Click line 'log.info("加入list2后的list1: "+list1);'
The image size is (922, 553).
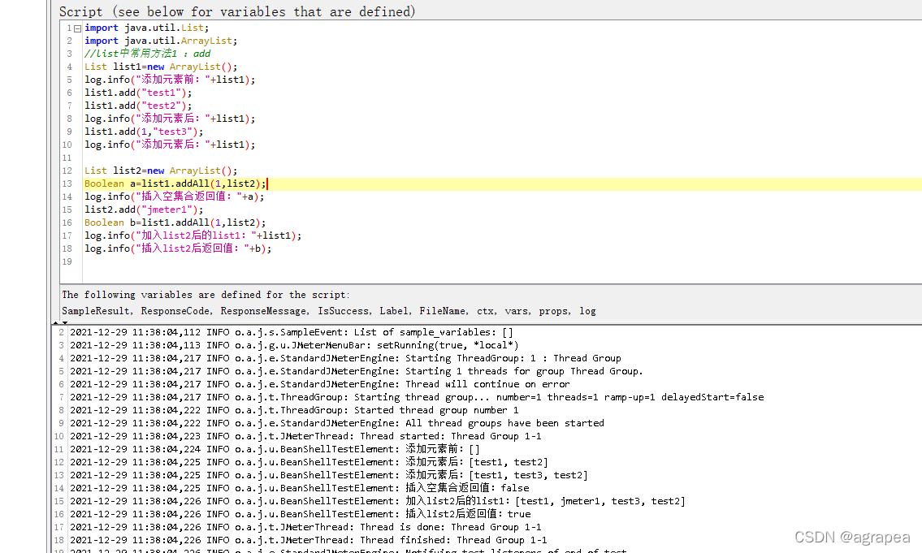pyautogui.click(x=193, y=235)
